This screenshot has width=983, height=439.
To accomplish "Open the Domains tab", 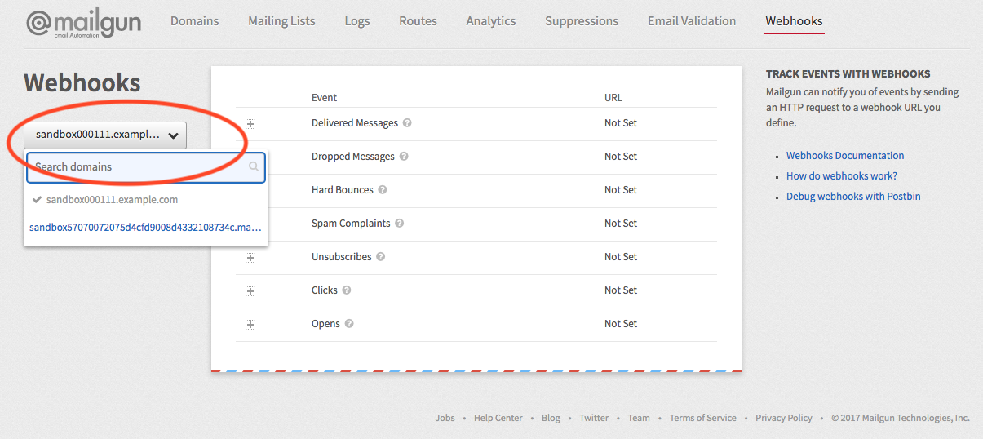I will coord(194,21).
